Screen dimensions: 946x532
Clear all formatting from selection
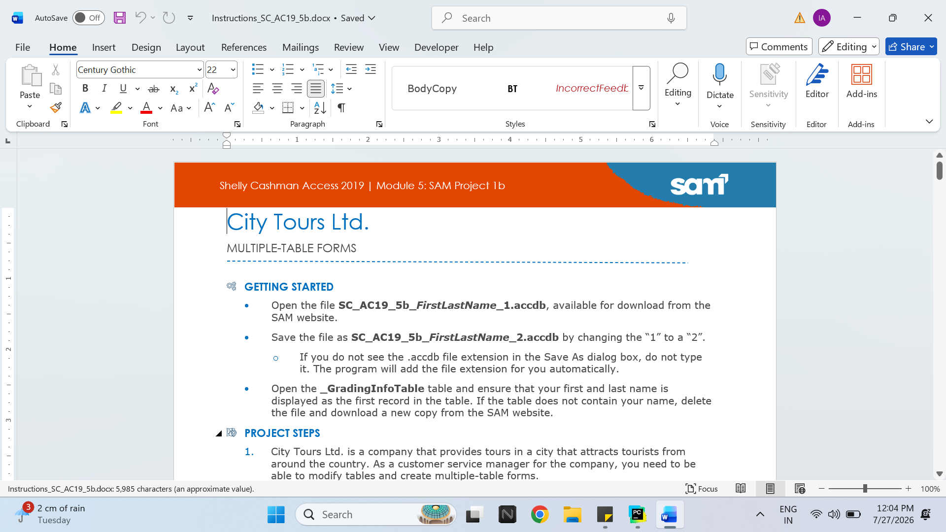click(x=213, y=89)
